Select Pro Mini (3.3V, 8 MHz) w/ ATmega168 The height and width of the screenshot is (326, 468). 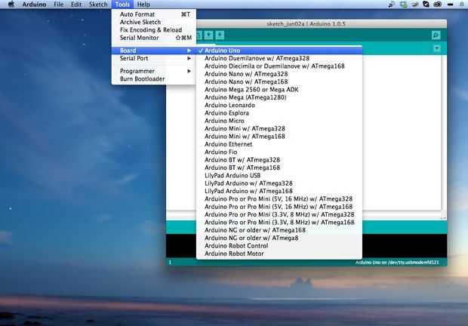tap(279, 222)
